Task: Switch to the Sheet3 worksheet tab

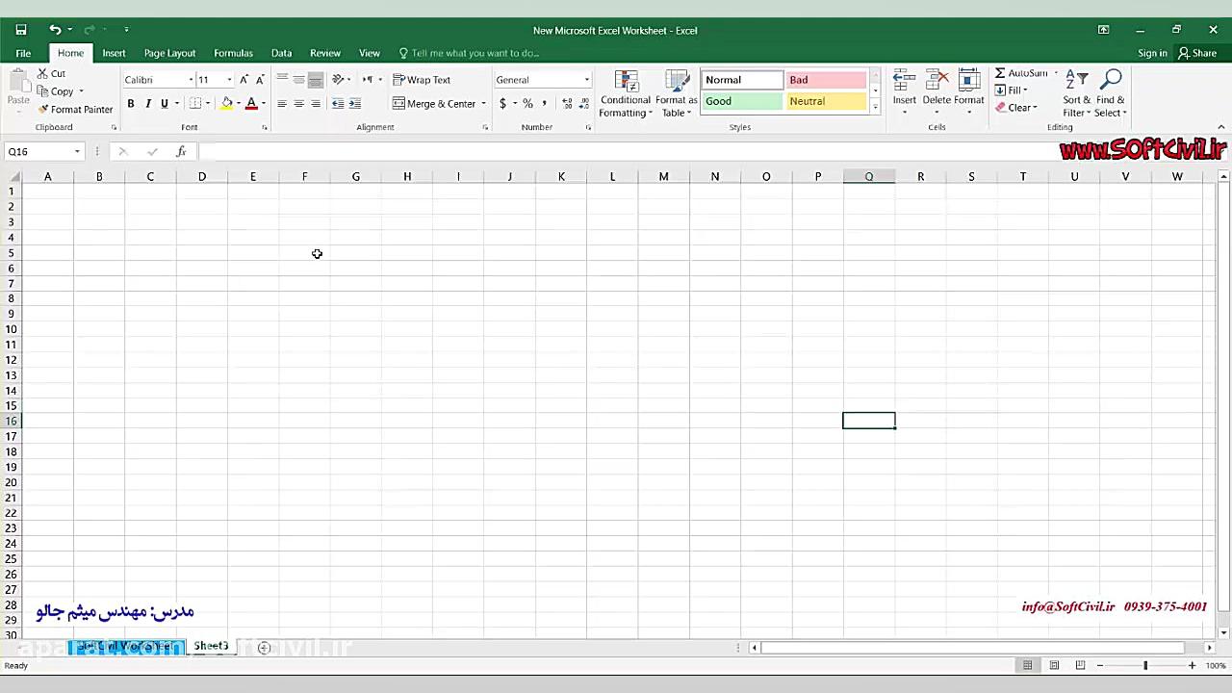Action: 211,646
